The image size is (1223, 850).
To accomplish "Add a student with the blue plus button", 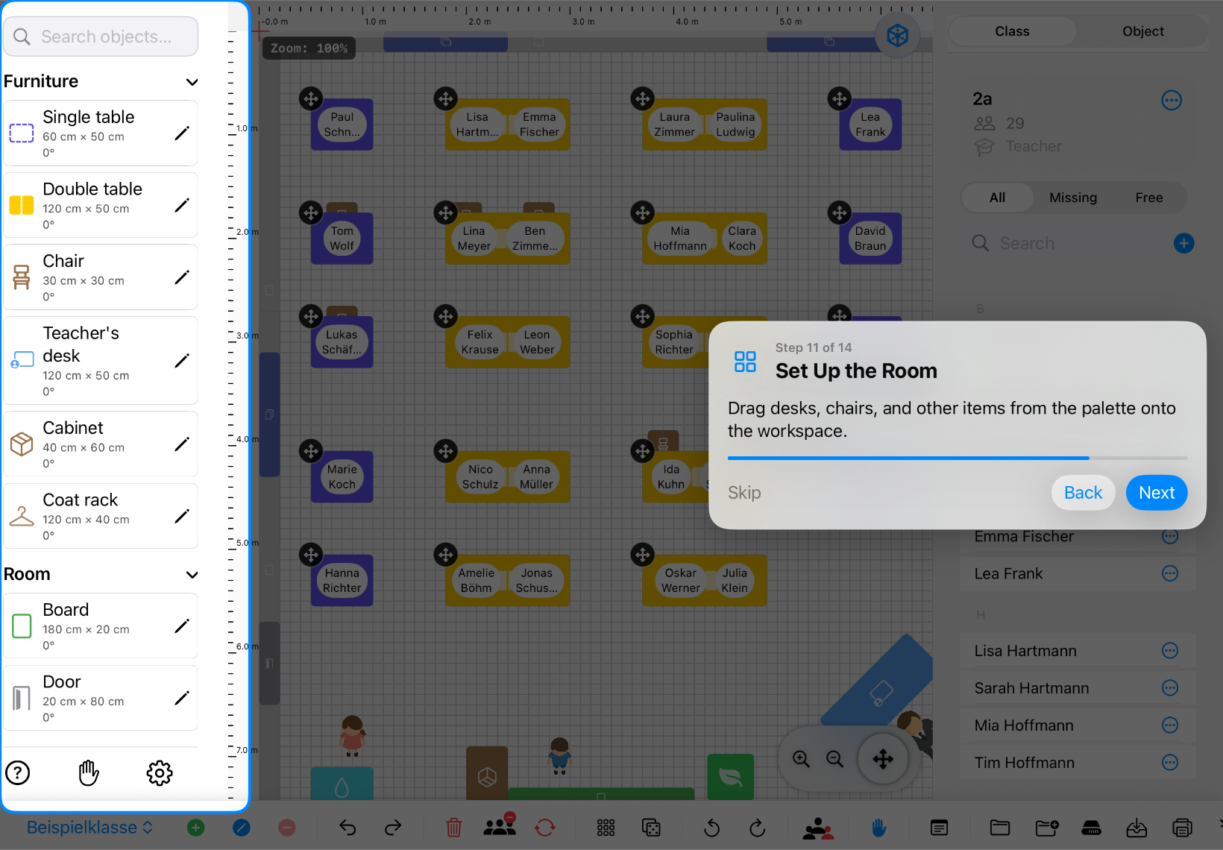I will (x=1183, y=243).
